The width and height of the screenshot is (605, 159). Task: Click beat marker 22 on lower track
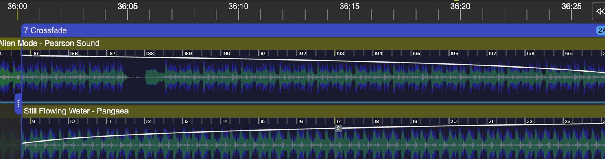pyautogui.click(x=529, y=122)
